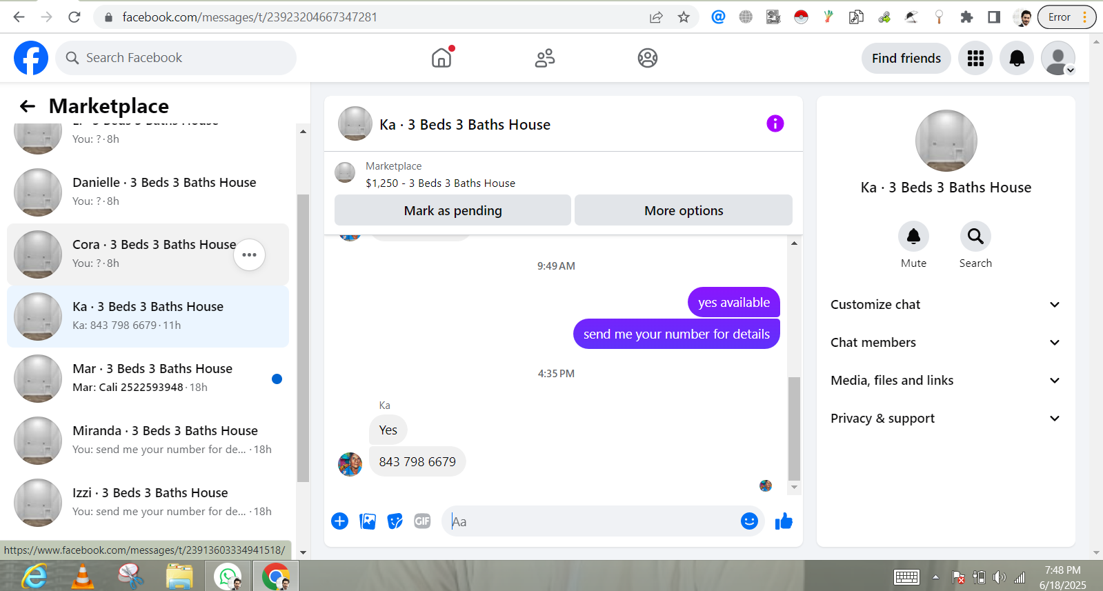Select Ka's 3 Beds 3 Baths House chat
This screenshot has height=591, width=1103.
148,317
